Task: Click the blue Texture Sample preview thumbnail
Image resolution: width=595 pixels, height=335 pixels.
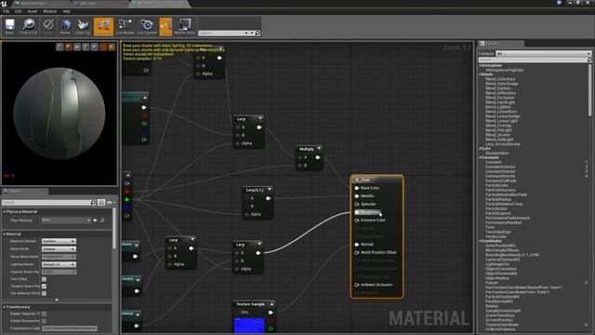Action: pos(249,326)
